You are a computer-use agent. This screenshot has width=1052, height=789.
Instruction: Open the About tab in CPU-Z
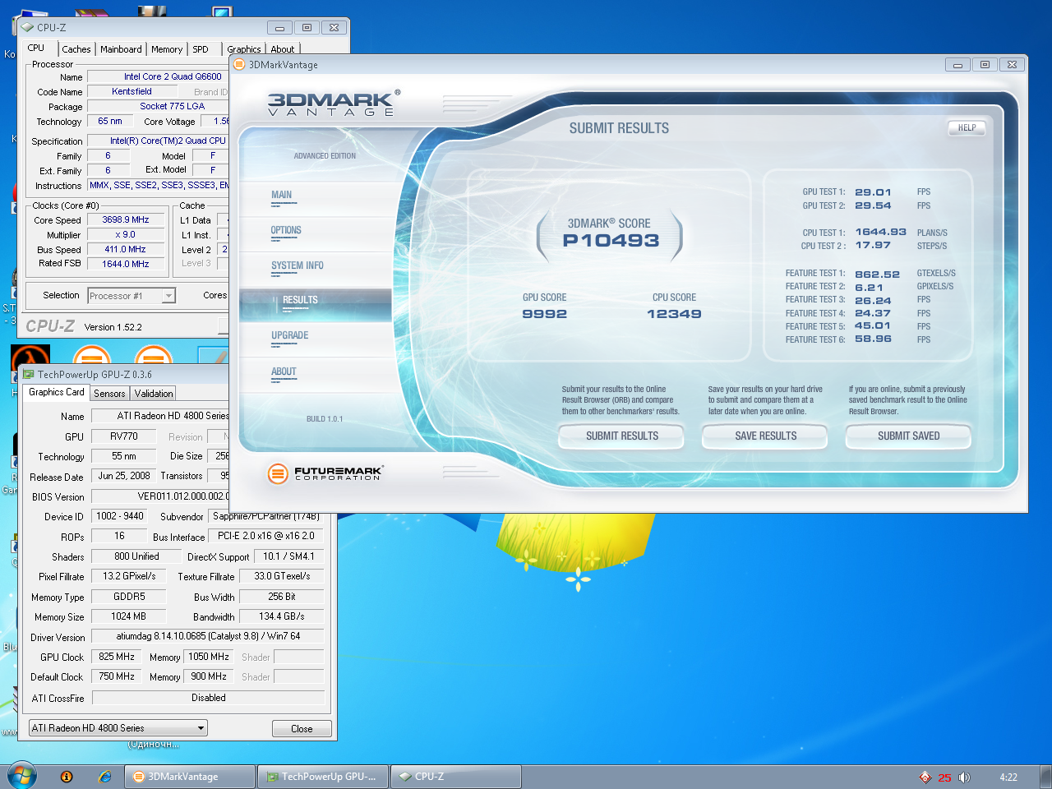(283, 49)
